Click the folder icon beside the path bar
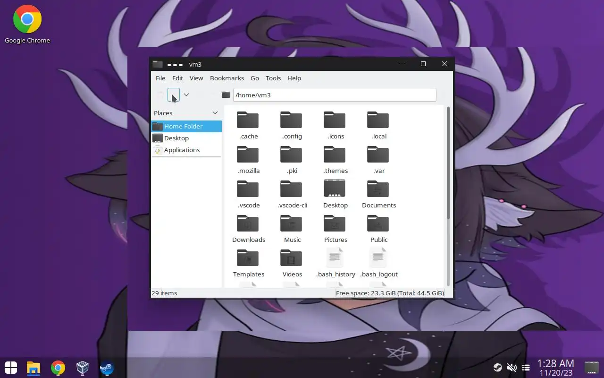604x378 pixels. coord(226,95)
